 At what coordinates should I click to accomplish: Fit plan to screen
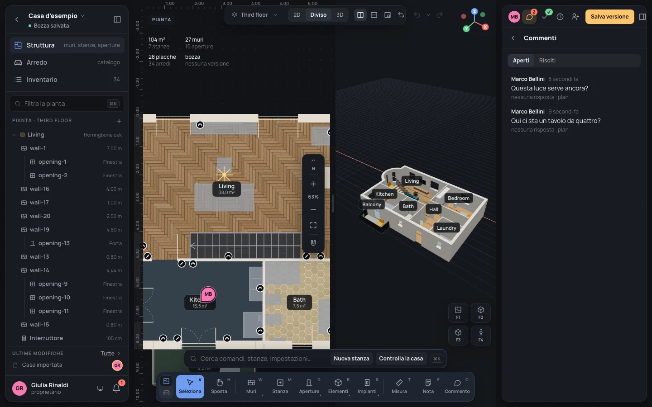click(x=313, y=225)
